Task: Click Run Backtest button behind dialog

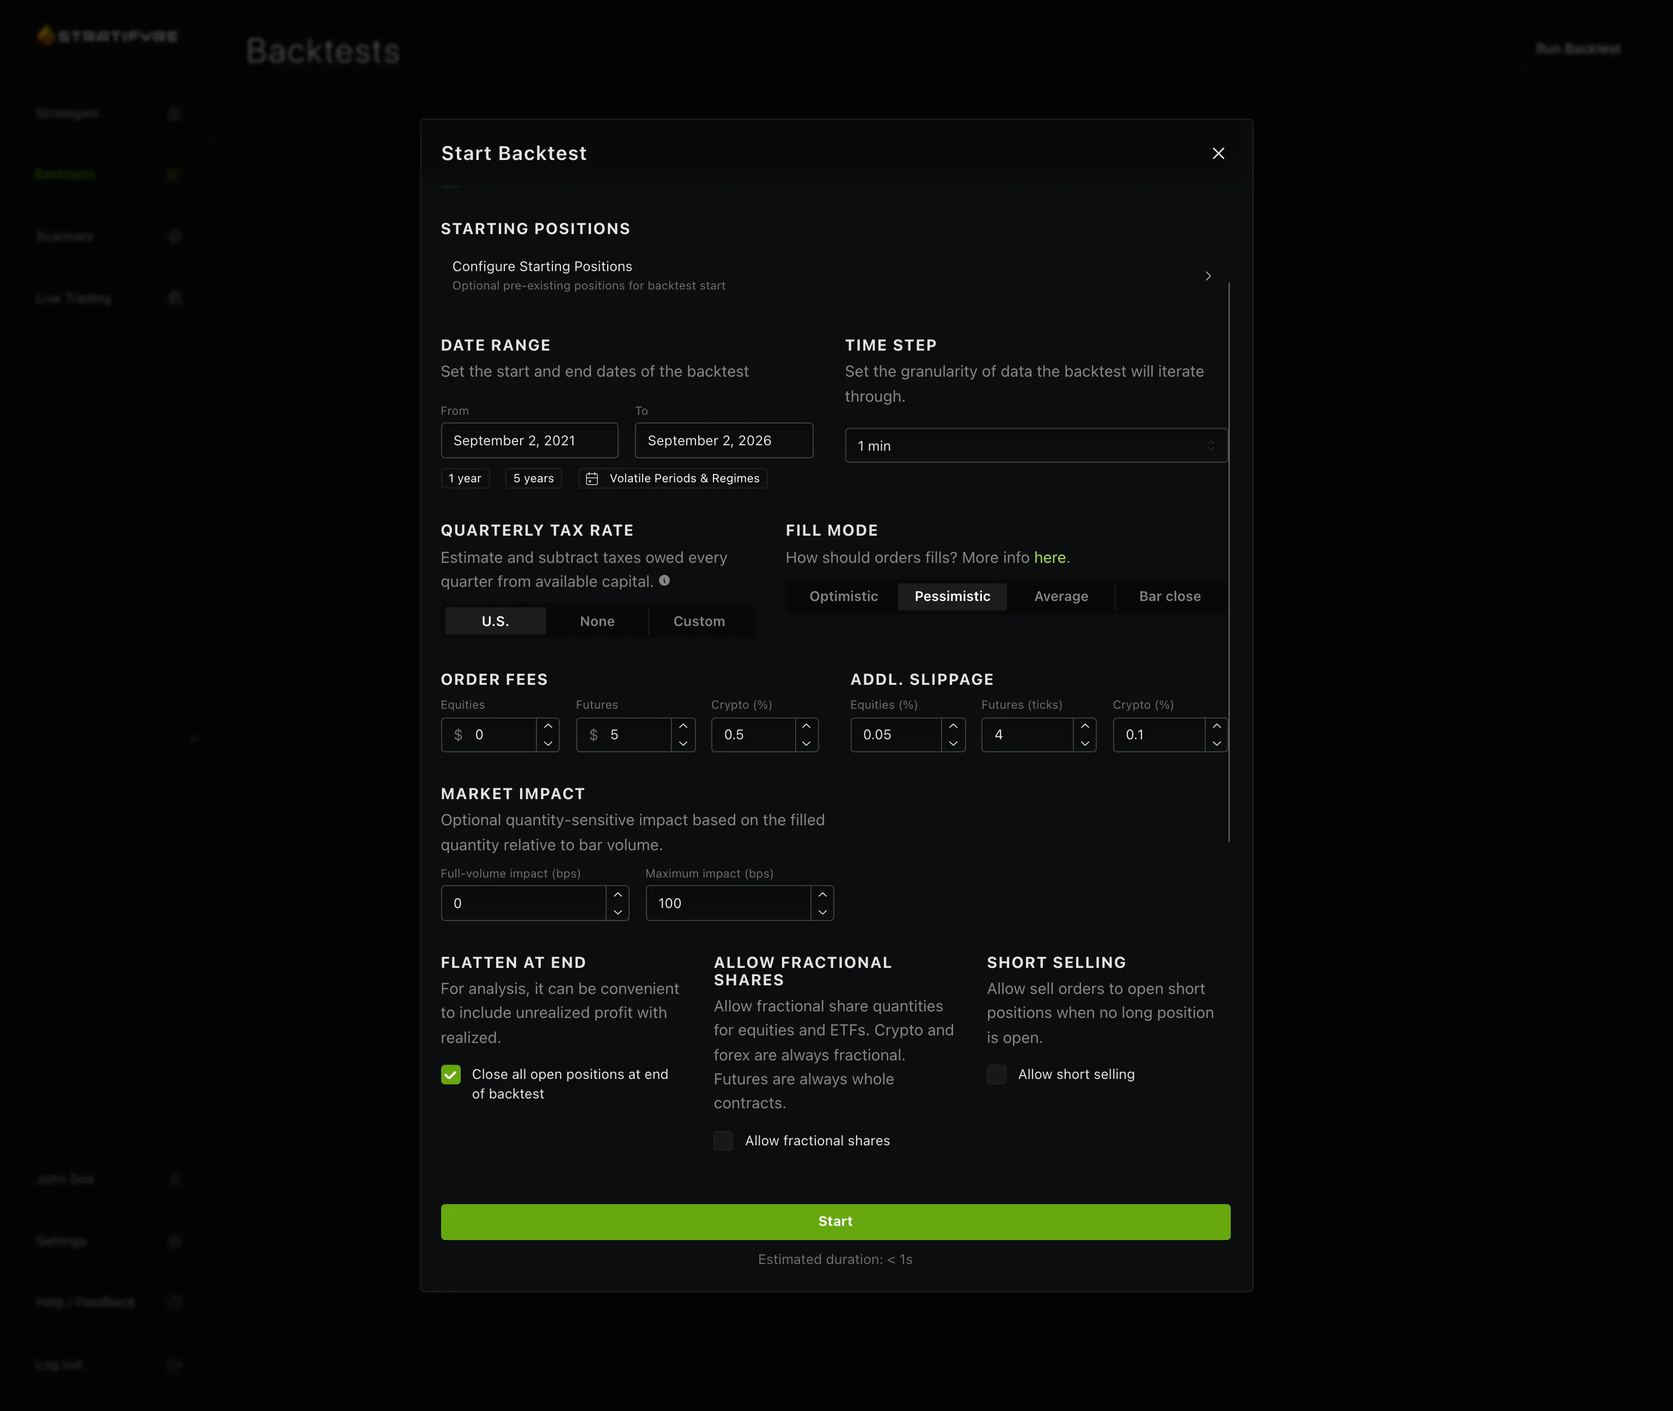Action: click(1578, 49)
